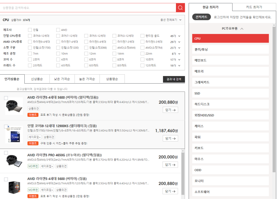Viewport: 277px width, 199px height.
Task: Open the 라이젠5-4세대 5600 (정품) box thumbnail
Action: click(14, 187)
